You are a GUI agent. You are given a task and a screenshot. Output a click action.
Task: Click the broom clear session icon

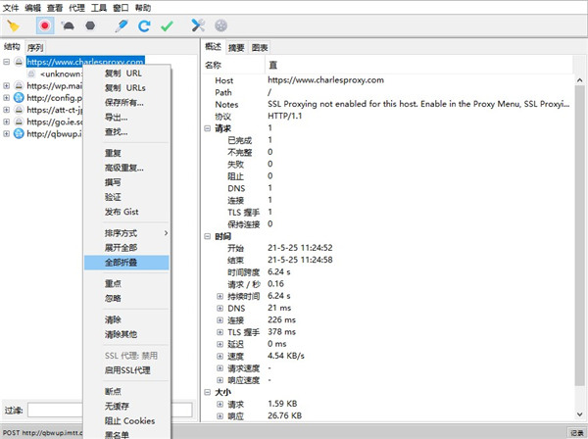pyautogui.click(x=14, y=24)
